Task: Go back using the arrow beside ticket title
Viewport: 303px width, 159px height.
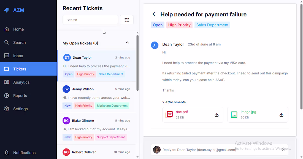Action: (x=154, y=14)
